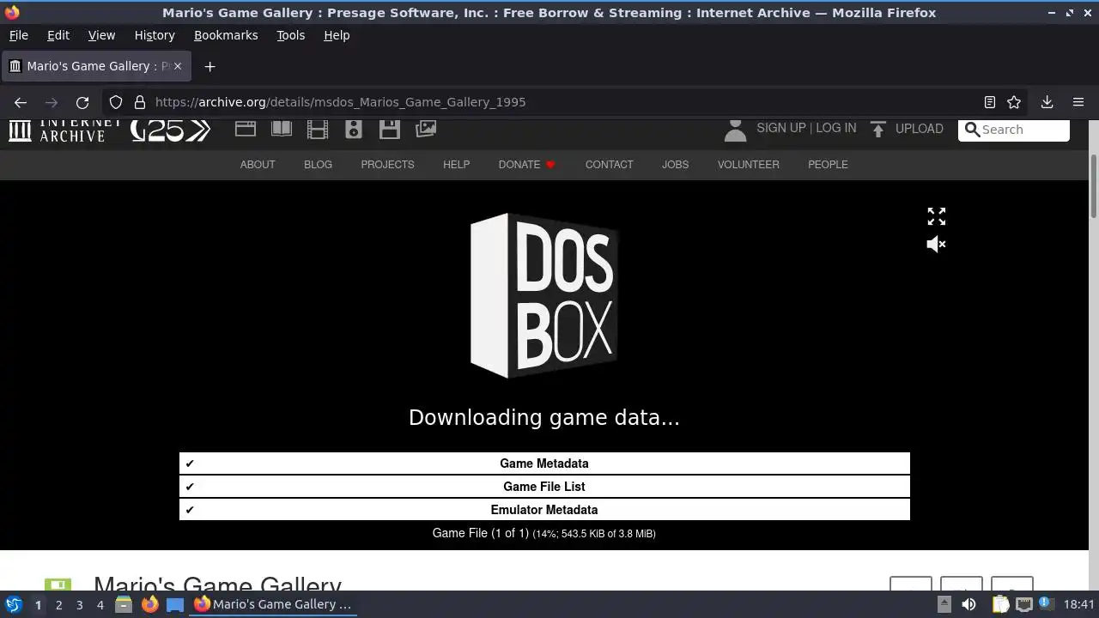The height and width of the screenshot is (618, 1099).
Task: Open the BLOG link
Action: pyautogui.click(x=318, y=165)
